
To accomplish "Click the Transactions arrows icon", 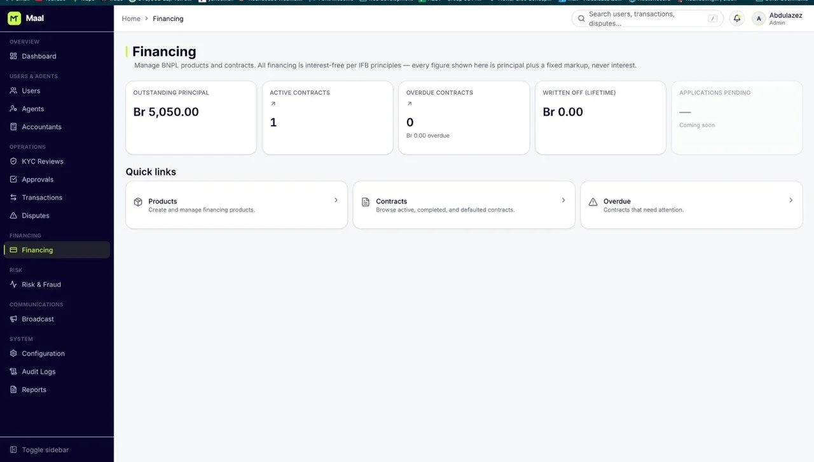I will coord(13,198).
